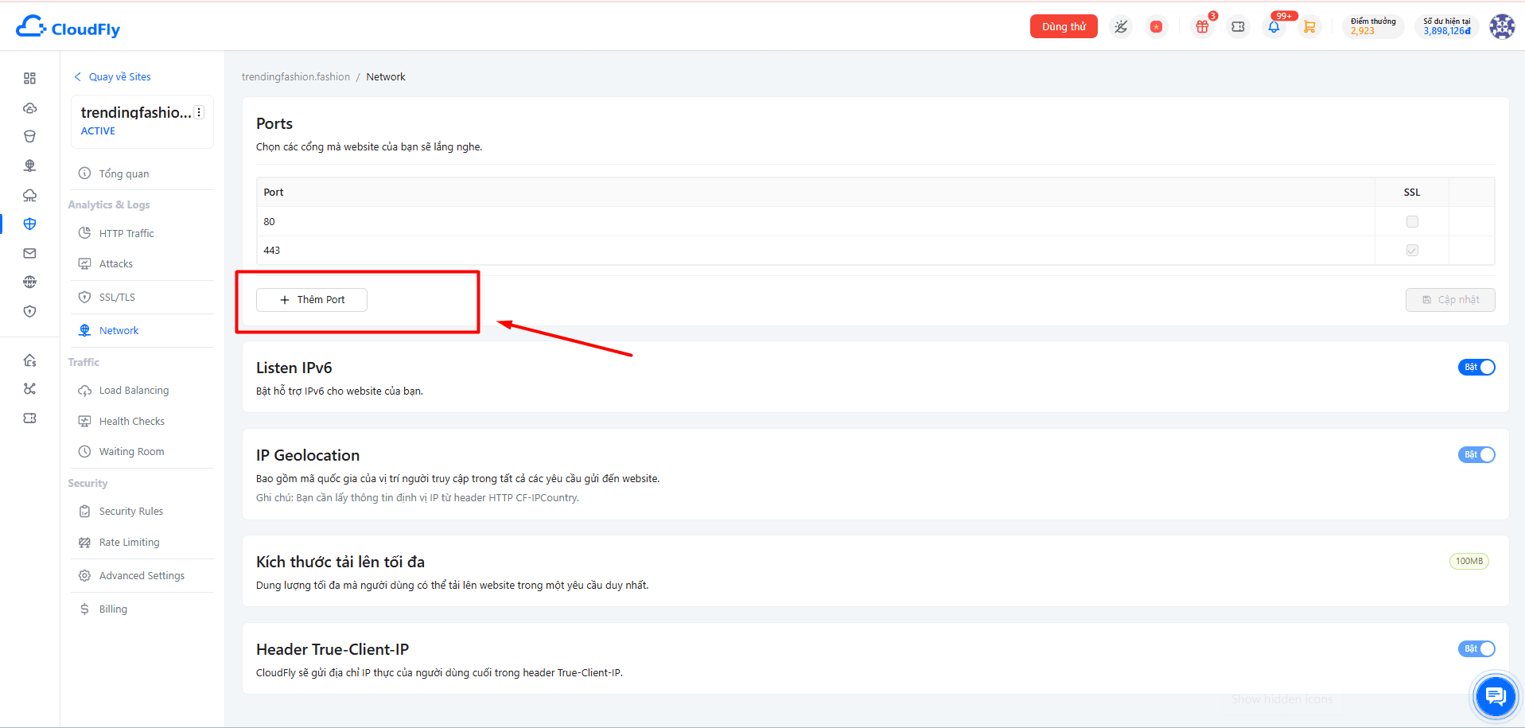This screenshot has width=1525, height=728.
Task: Open the notifications bell icon
Action: (1274, 27)
